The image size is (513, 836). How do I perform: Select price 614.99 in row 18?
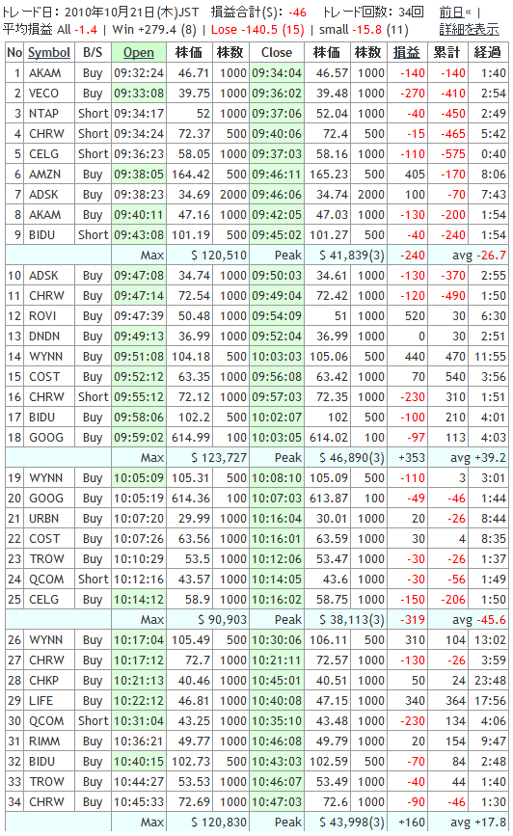tap(191, 438)
